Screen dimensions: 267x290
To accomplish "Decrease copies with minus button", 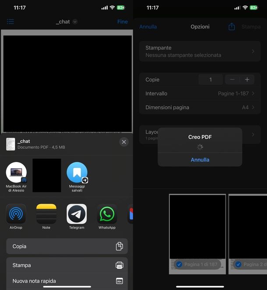I will click(x=232, y=80).
